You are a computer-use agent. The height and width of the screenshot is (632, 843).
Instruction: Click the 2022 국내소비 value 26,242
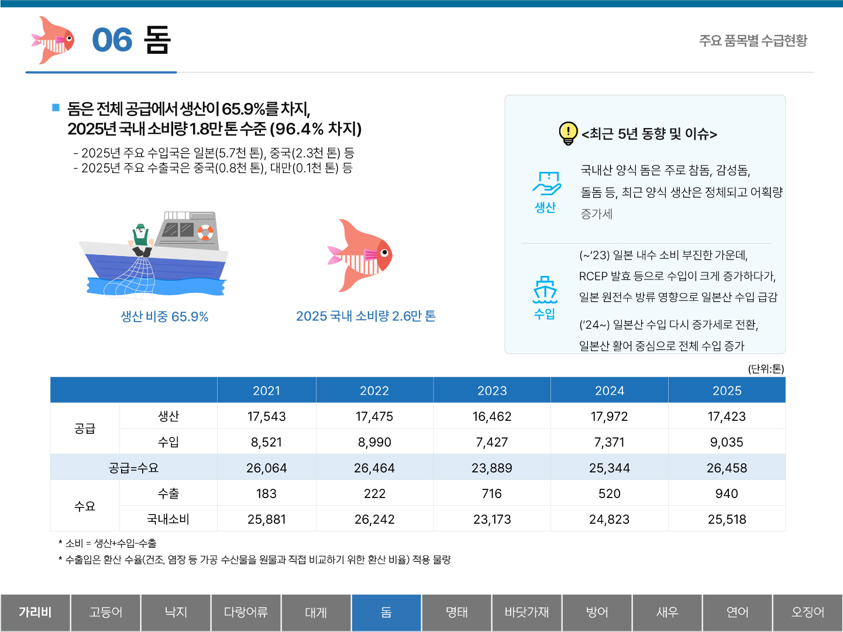(x=374, y=519)
